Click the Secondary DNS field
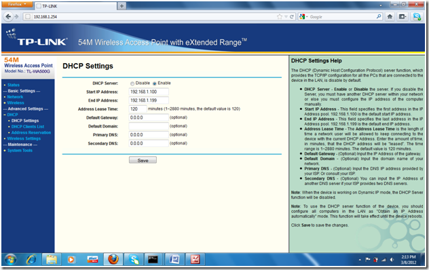Screen dimensions: 429x270 click(x=149, y=143)
